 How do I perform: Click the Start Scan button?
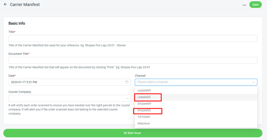133,133
